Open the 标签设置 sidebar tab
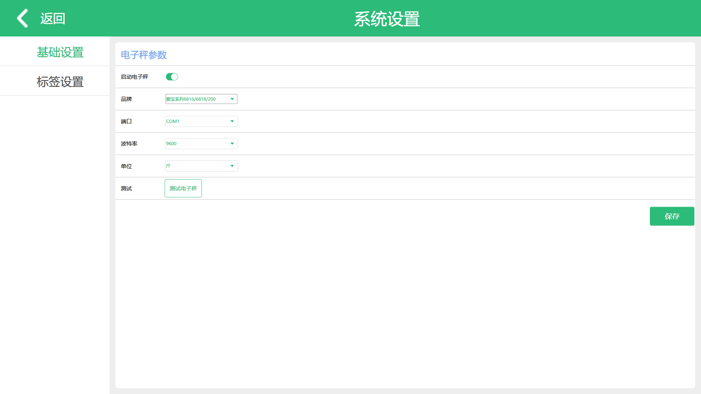Screen dimensions: 701x394 click(x=60, y=82)
